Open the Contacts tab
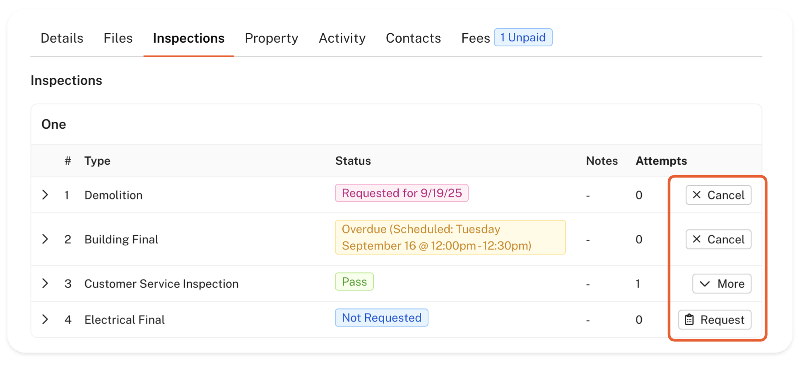804x365 pixels. click(413, 38)
